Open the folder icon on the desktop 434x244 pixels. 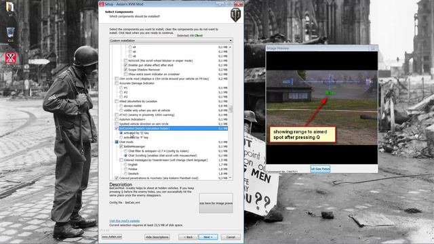(x=10, y=7)
